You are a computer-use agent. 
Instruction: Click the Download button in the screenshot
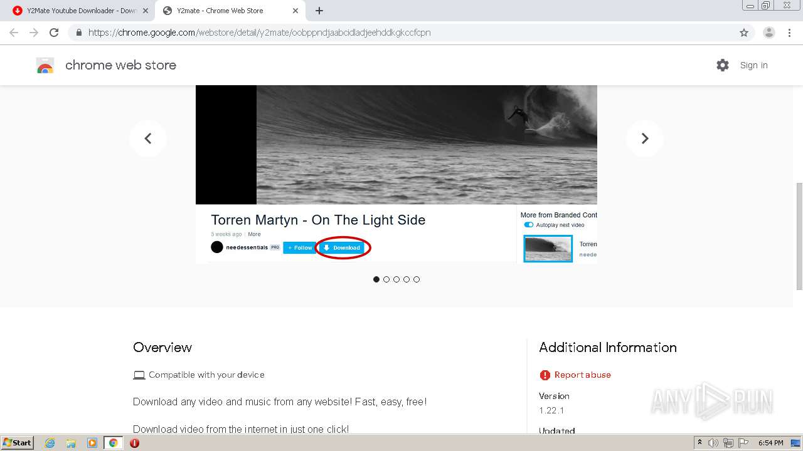pyautogui.click(x=342, y=247)
